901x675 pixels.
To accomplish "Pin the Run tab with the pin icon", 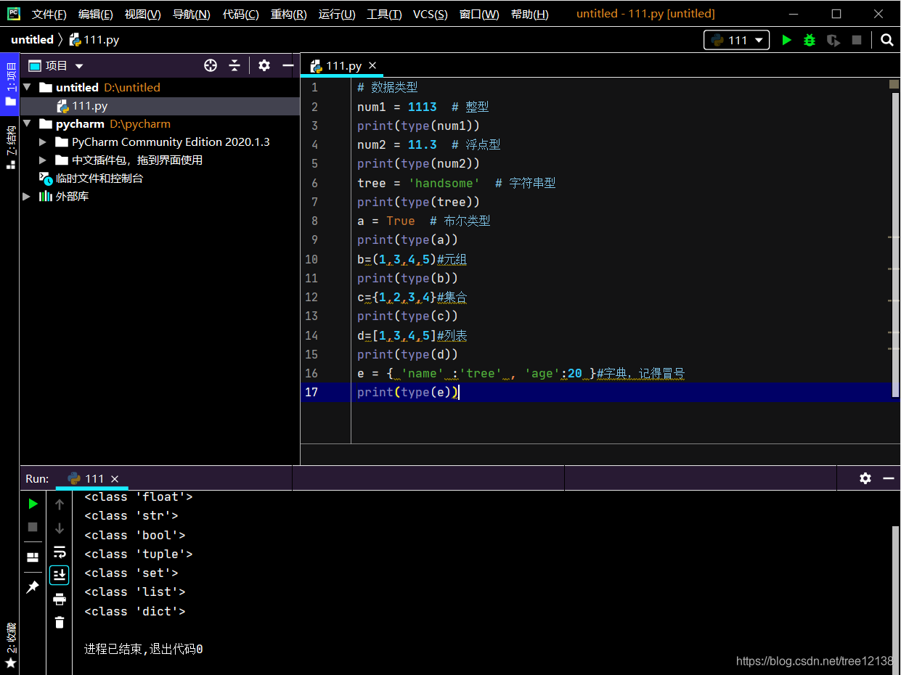I will [x=33, y=586].
